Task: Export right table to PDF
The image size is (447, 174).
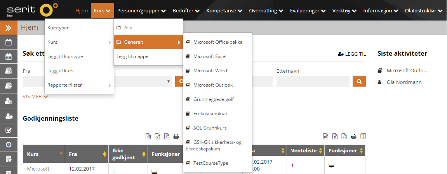Action: (344, 136)
